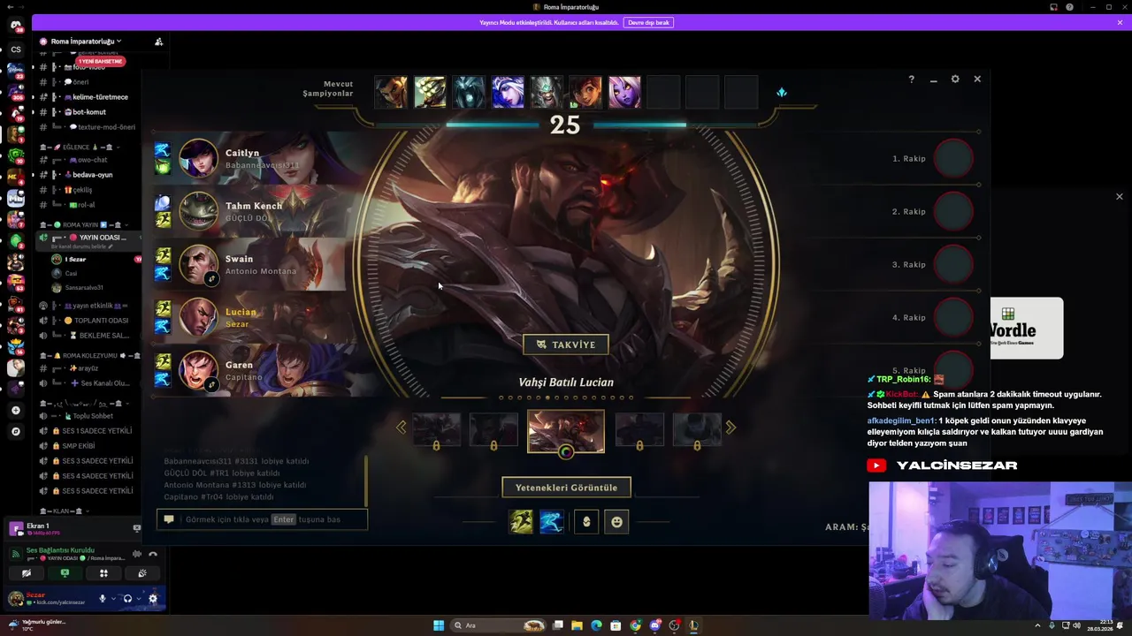
Task: Open League client help question mark
Action: pyautogui.click(x=911, y=79)
